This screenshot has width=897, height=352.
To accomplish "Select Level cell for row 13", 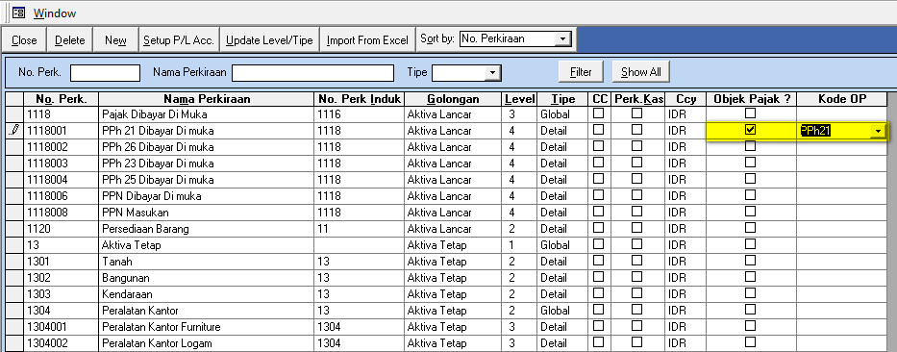I will (x=519, y=245).
